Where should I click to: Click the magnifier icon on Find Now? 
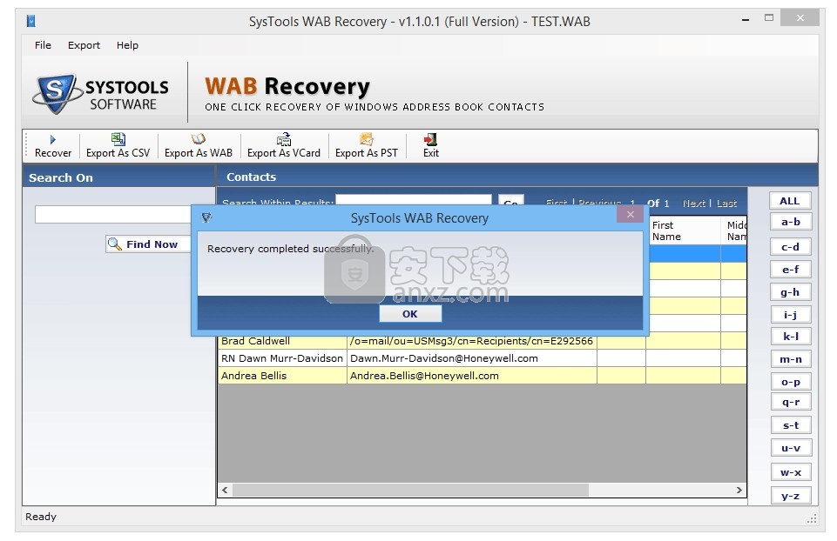click(x=115, y=244)
